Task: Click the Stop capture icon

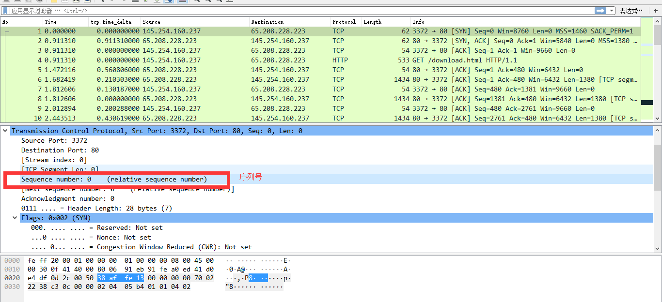Action: click(x=17, y=1)
